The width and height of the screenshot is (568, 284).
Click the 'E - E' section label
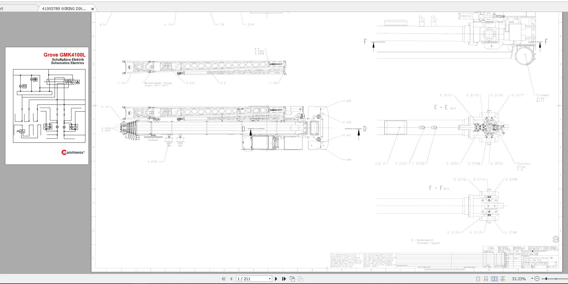[x=441, y=107]
